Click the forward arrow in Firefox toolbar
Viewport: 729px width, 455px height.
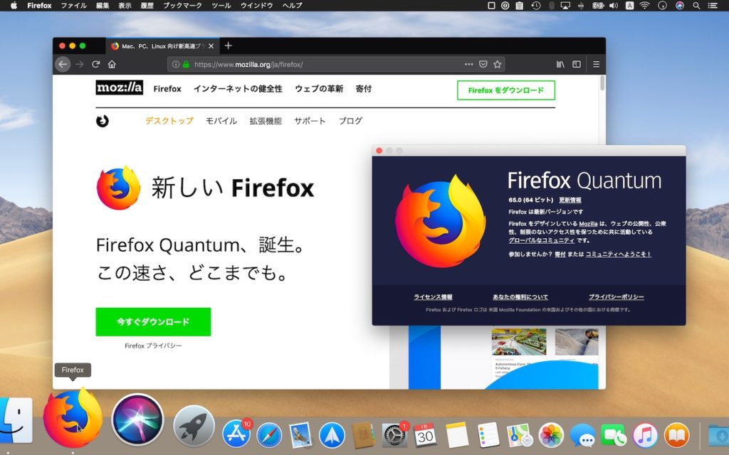point(80,64)
